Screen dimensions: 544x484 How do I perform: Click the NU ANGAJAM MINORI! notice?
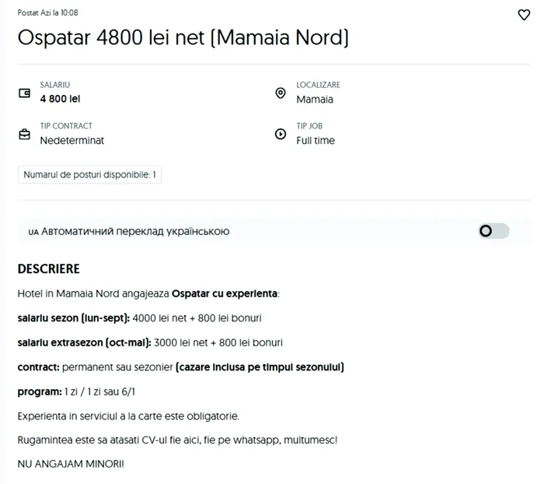[x=71, y=464]
